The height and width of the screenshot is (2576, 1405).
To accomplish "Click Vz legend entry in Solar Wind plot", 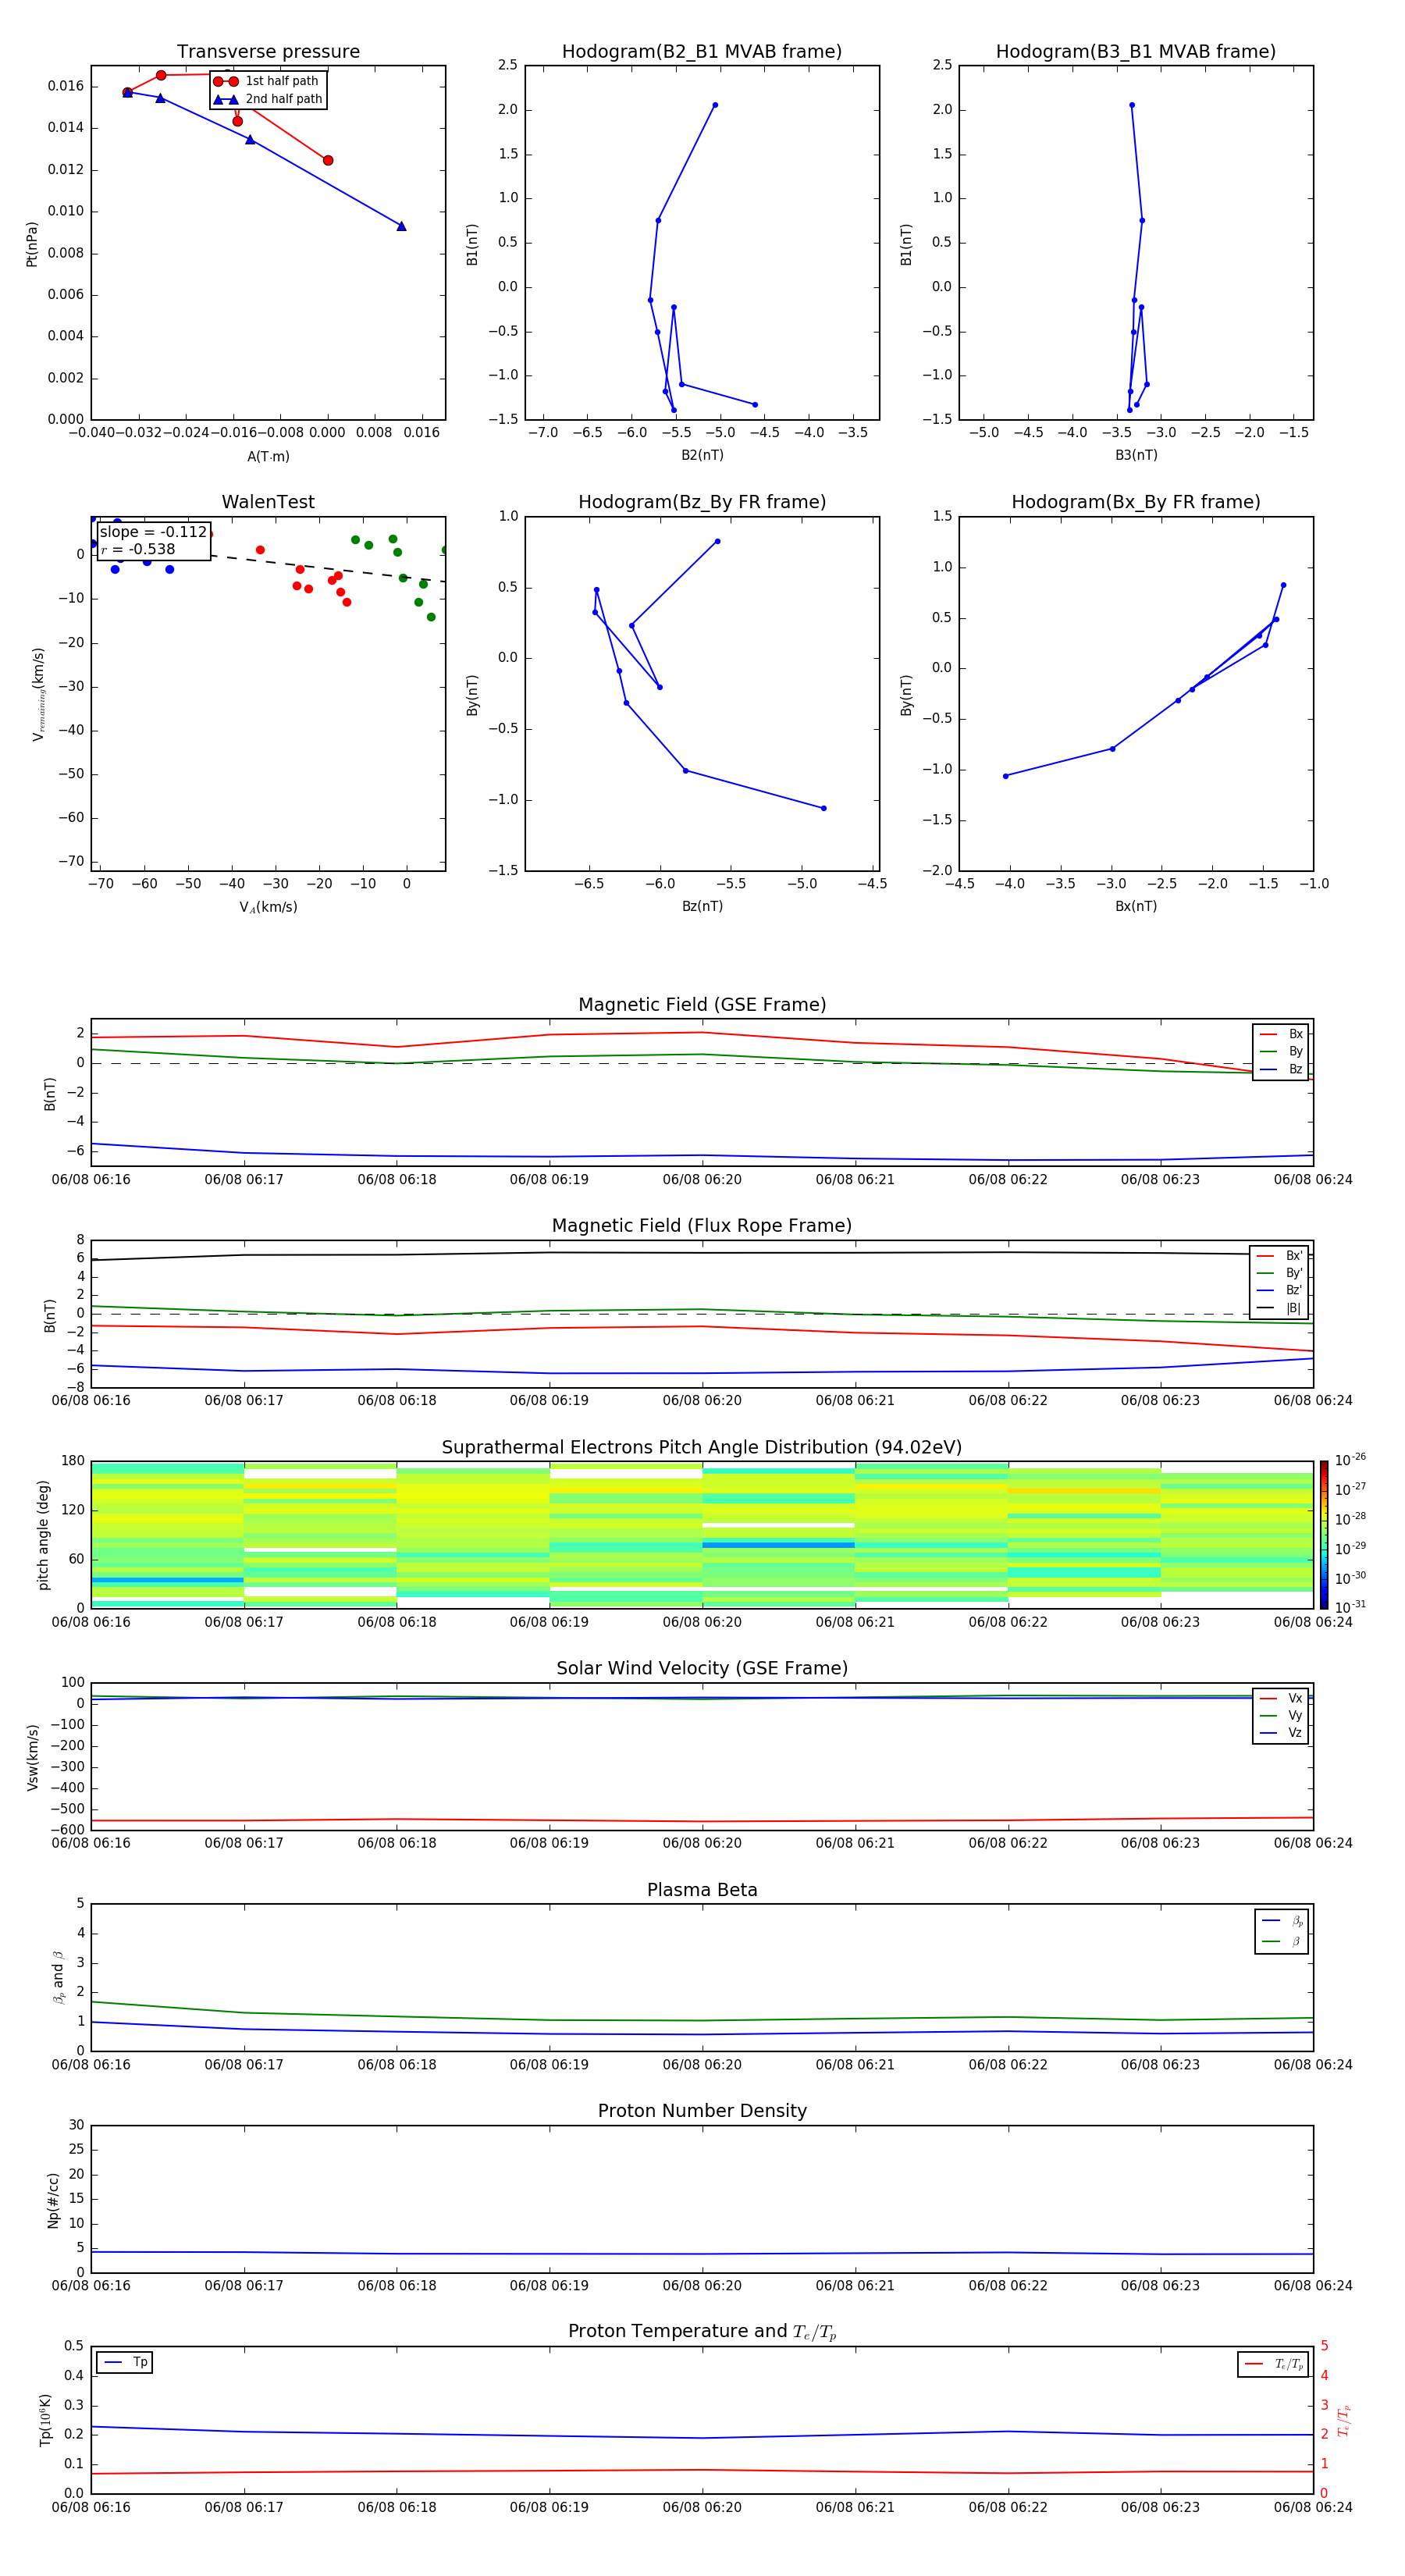I will (1281, 1733).
